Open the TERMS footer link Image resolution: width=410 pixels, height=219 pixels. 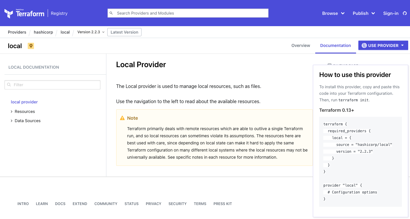coord(200,204)
